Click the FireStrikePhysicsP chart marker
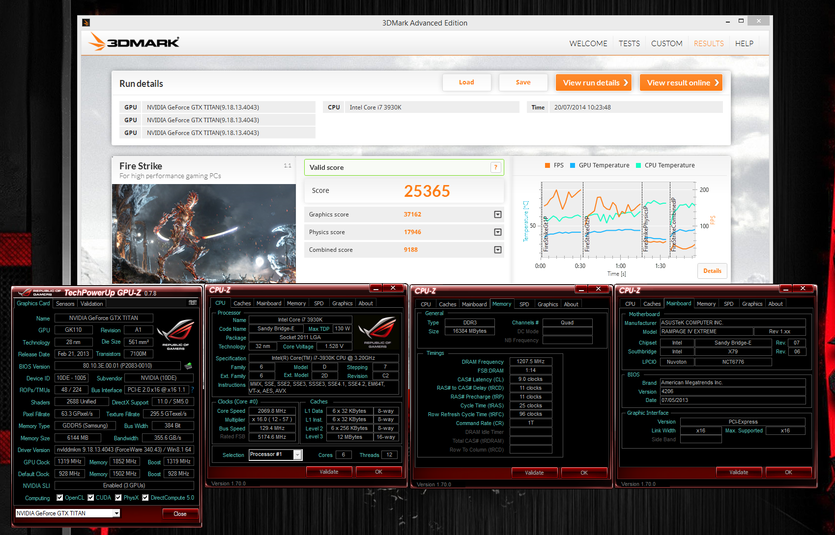This screenshot has width=835, height=535. [x=645, y=229]
